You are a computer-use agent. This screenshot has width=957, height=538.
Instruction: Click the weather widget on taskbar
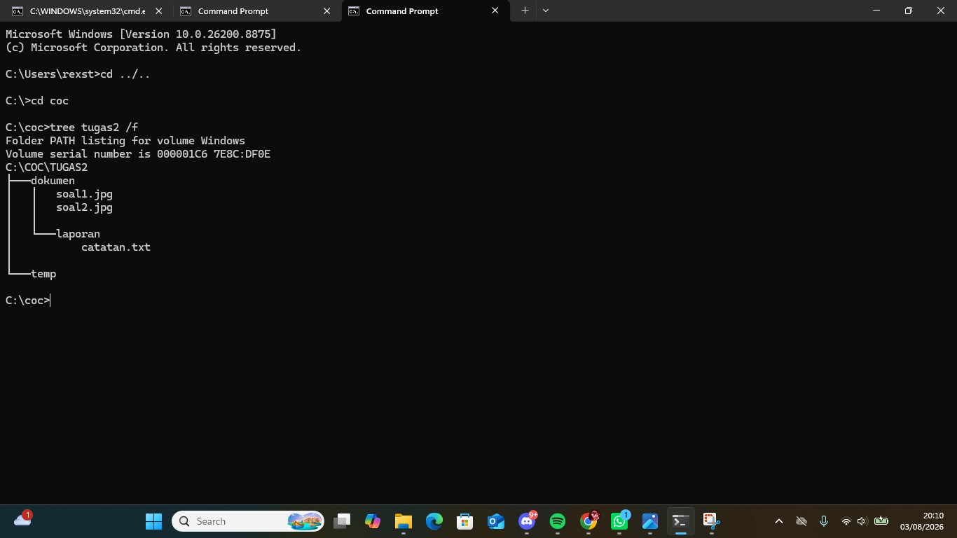pyautogui.click(x=23, y=520)
